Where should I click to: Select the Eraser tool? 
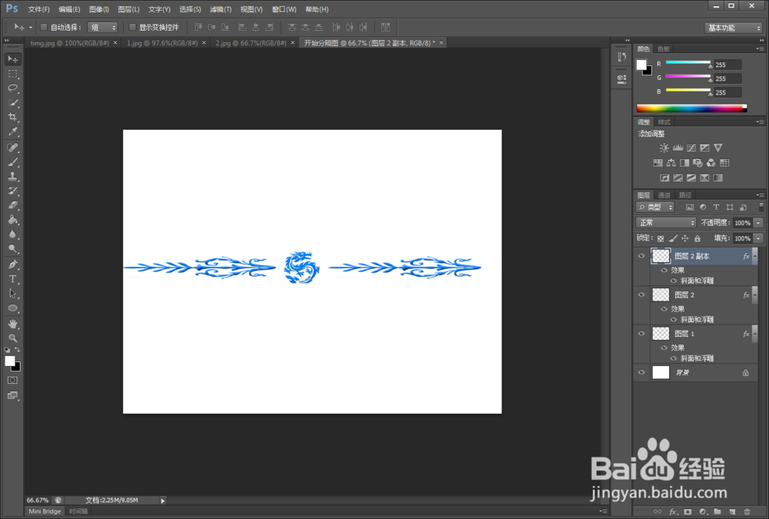click(13, 205)
